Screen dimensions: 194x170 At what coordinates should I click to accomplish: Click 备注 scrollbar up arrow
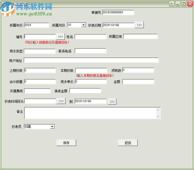pos(158,110)
